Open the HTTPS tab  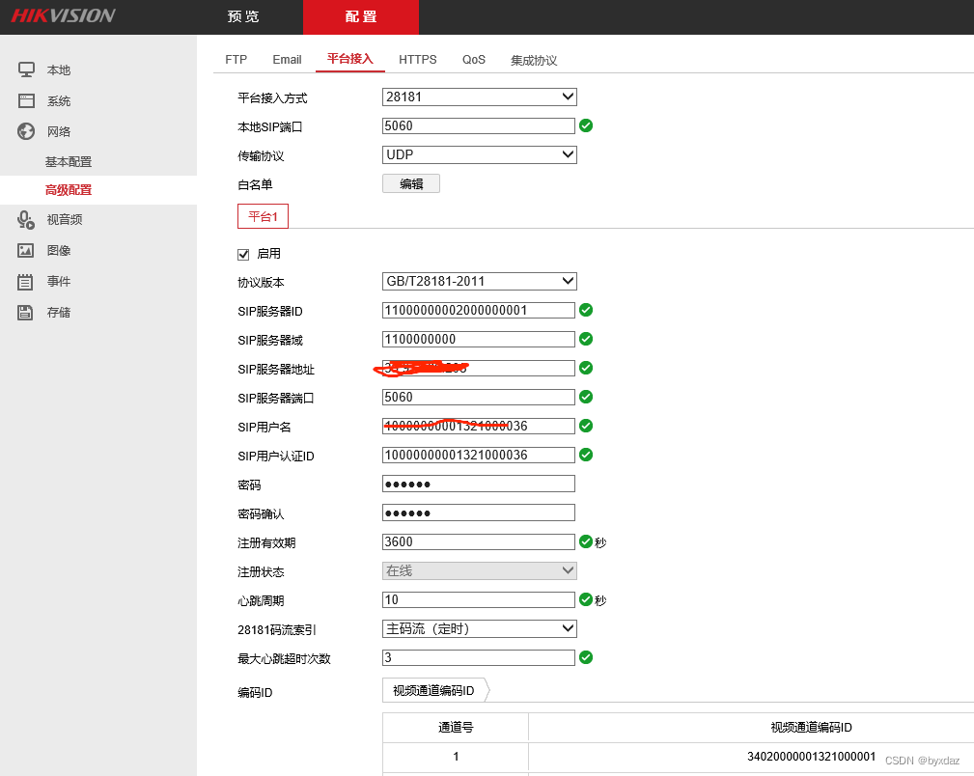click(417, 60)
